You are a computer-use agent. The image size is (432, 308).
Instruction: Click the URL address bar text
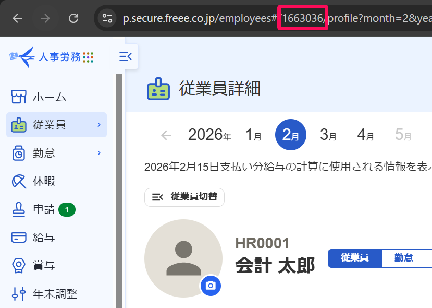click(x=277, y=18)
